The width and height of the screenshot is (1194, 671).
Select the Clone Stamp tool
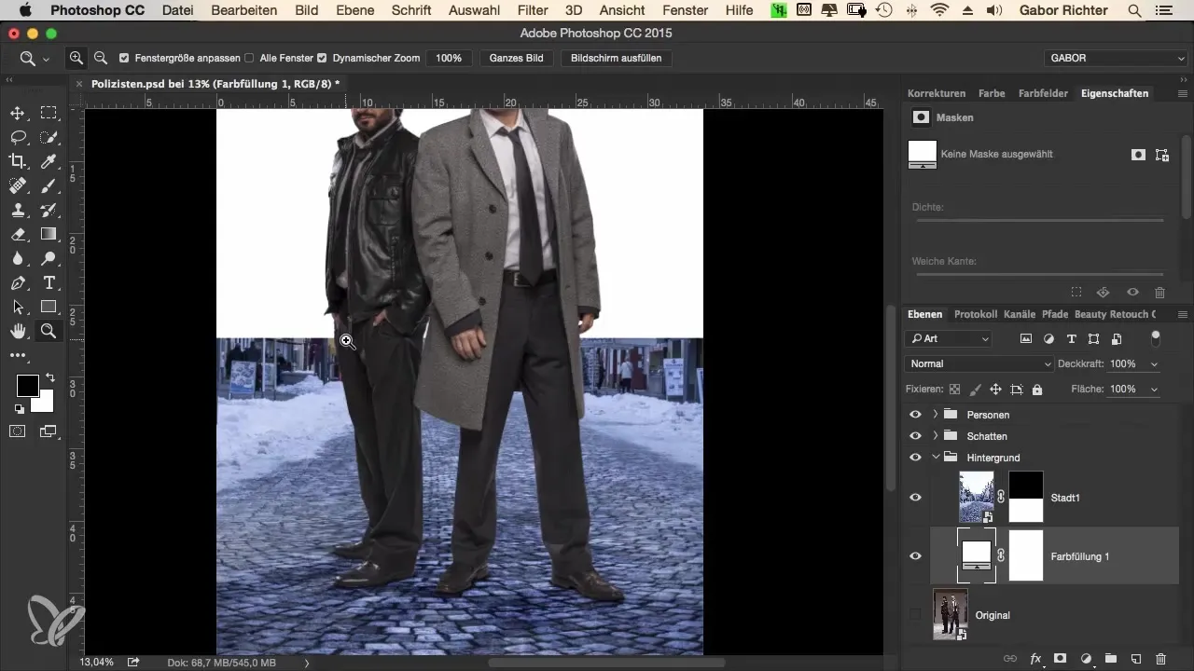click(18, 210)
